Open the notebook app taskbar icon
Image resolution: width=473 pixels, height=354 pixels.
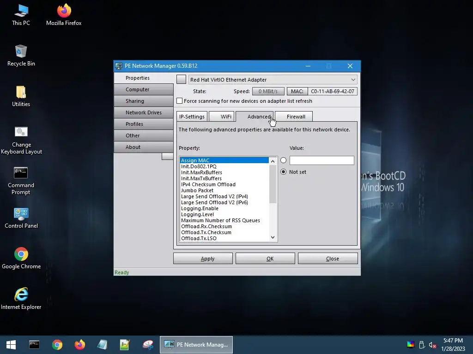coord(102,345)
